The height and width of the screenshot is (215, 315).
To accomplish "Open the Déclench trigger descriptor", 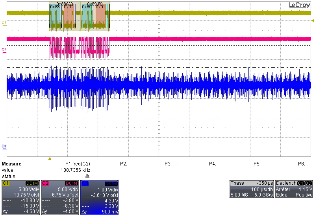I will (x=294, y=189).
